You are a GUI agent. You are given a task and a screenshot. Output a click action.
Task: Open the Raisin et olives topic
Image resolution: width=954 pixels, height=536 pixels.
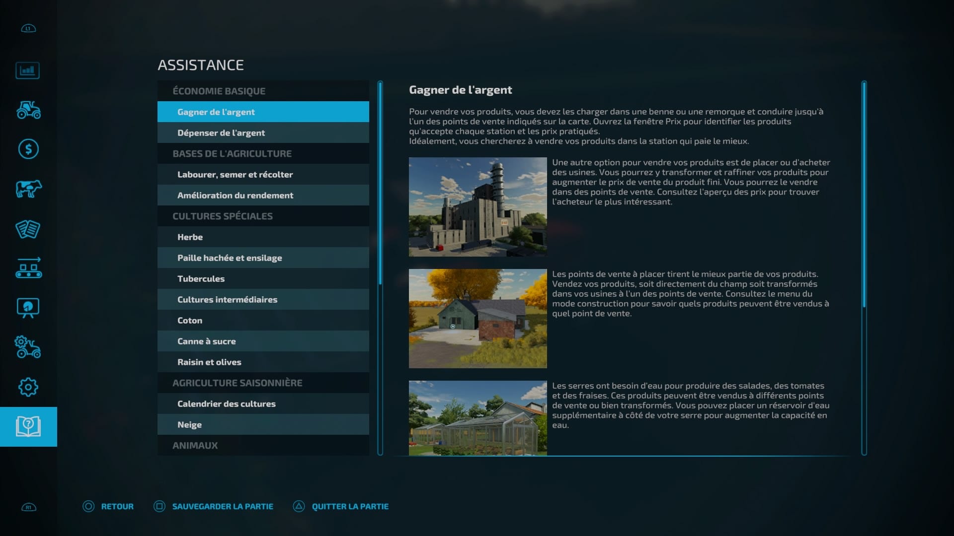click(263, 362)
